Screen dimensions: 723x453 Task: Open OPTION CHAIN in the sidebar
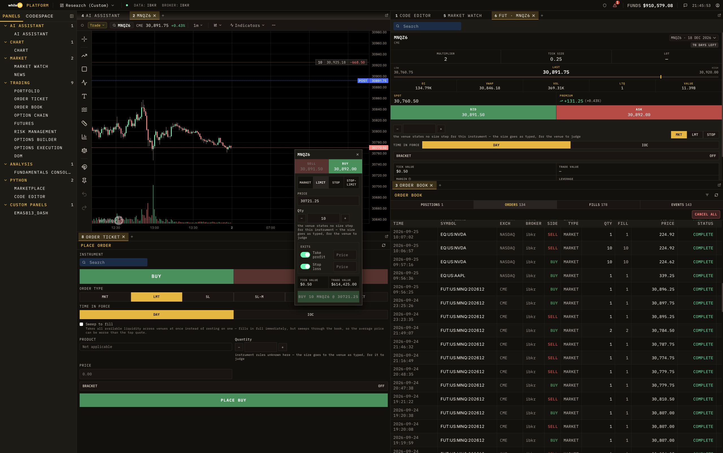click(x=31, y=115)
